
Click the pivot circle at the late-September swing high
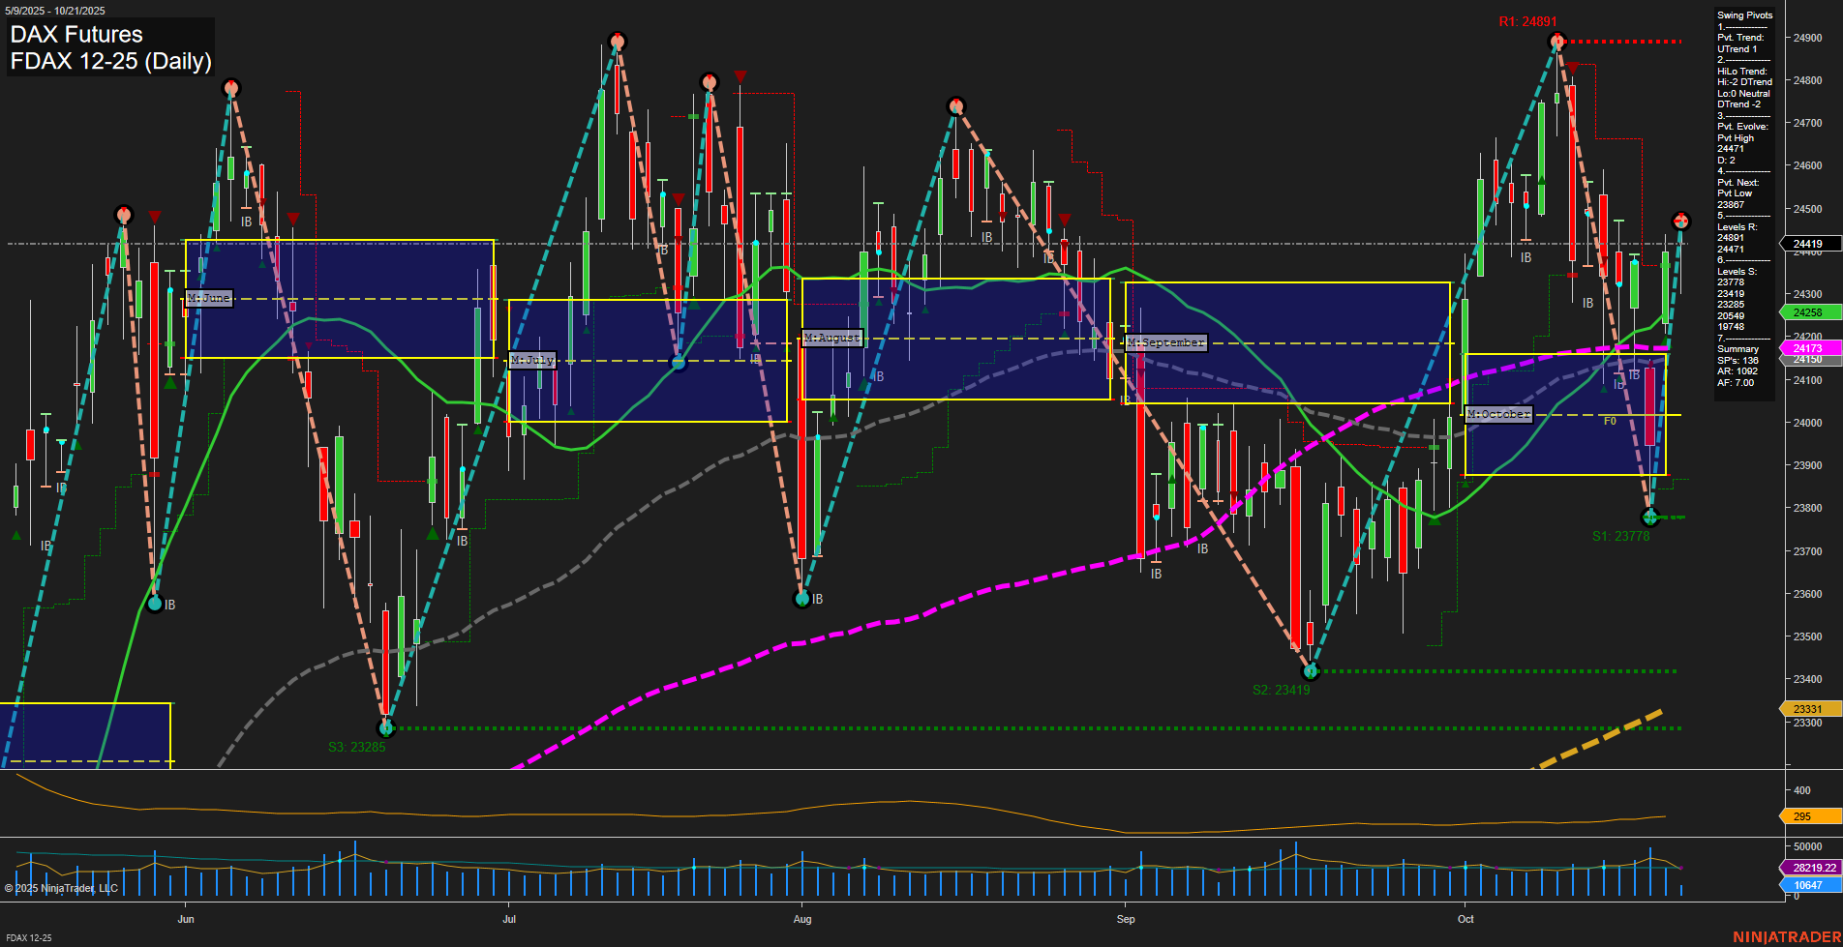click(954, 104)
